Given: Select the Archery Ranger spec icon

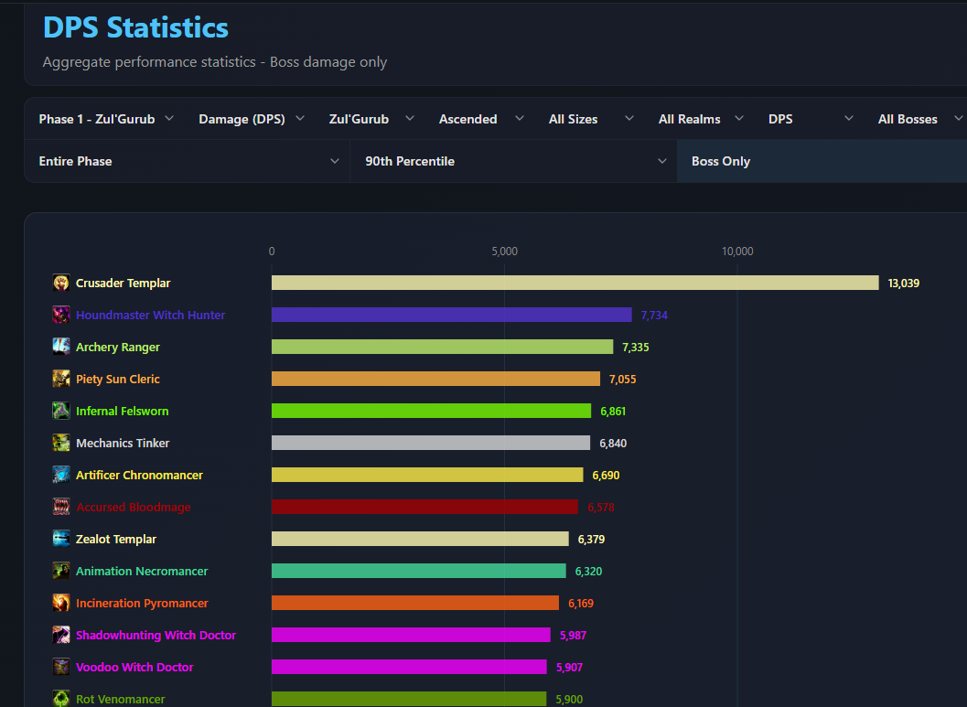Looking at the screenshot, I should [x=61, y=347].
